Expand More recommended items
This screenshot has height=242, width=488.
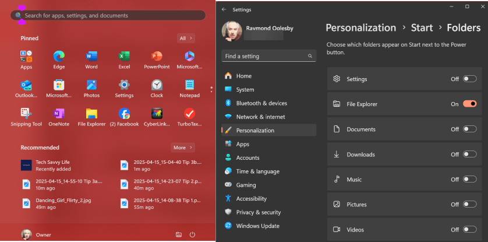point(182,148)
